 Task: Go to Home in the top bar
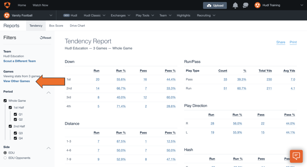pos(22,5)
